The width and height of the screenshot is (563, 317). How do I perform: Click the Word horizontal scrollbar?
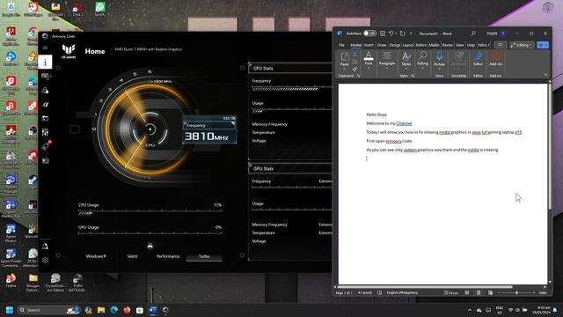(x=425, y=287)
